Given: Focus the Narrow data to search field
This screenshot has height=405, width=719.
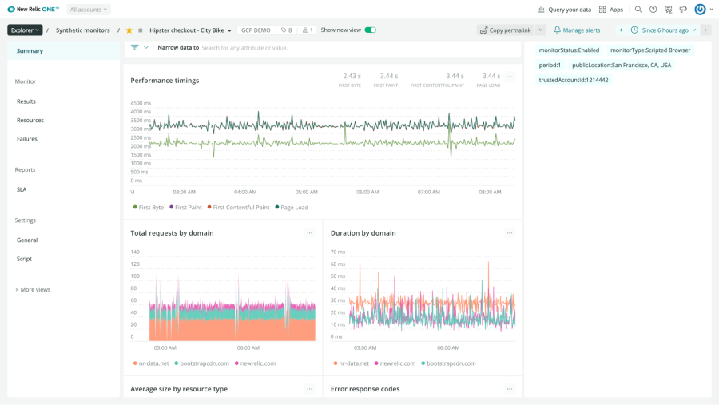Looking at the screenshot, I should [x=360, y=48].
